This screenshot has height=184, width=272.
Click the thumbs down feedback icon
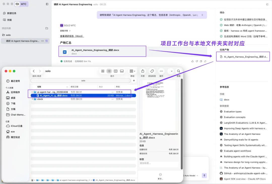(x=197, y=61)
